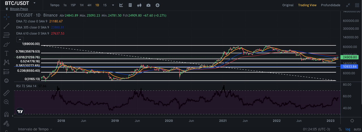362x132 pixels.
Task: Toggle auto scale mode
Action: [357, 129]
